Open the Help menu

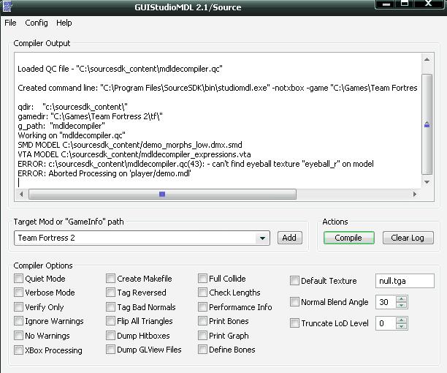pyautogui.click(x=64, y=23)
